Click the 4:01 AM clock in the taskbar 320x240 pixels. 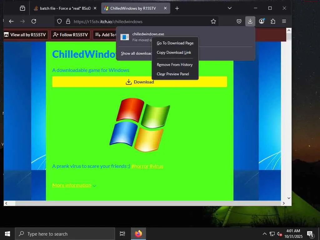tap(293, 231)
